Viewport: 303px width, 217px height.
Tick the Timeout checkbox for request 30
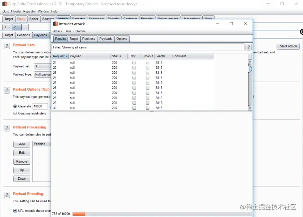(x=148, y=108)
